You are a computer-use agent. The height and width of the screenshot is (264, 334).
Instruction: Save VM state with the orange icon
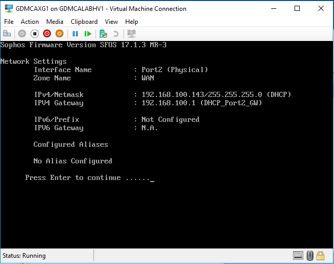tap(59, 34)
